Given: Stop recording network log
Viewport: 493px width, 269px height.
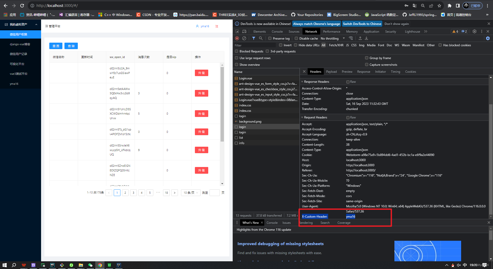Looking at the screenshot, I should point(237,38).
